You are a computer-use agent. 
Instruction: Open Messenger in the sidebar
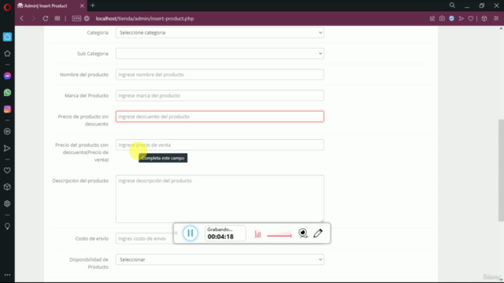(x=7, y=76)
